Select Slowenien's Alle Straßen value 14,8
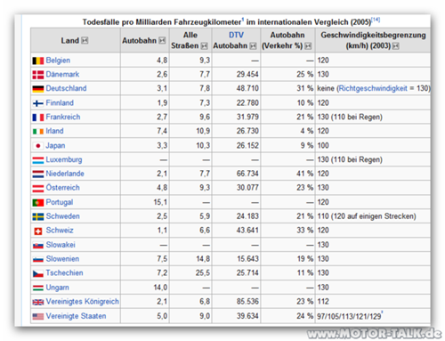445x341 pixels. [203, 259]
